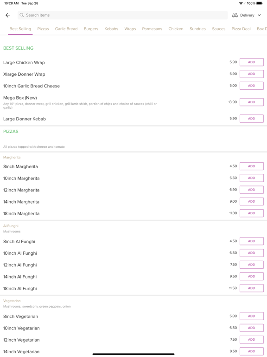This screenshot has height=357, width=267.
Task: Add Mega Box (New) to order
Action: coord(252,102)
